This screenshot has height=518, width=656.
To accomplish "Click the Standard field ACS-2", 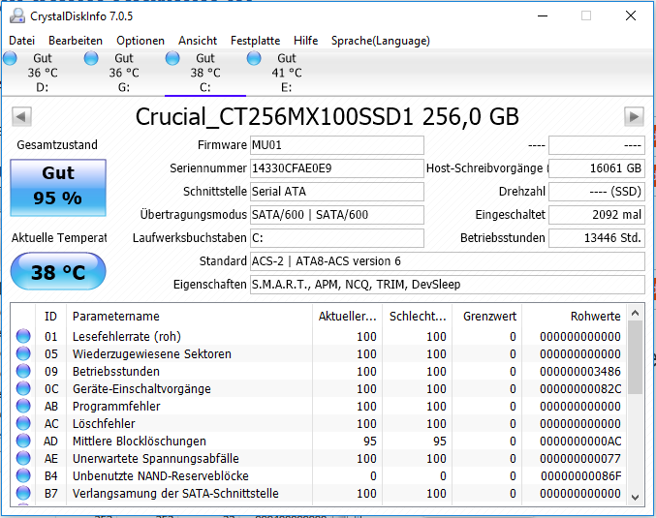I will tap(448, 261).
